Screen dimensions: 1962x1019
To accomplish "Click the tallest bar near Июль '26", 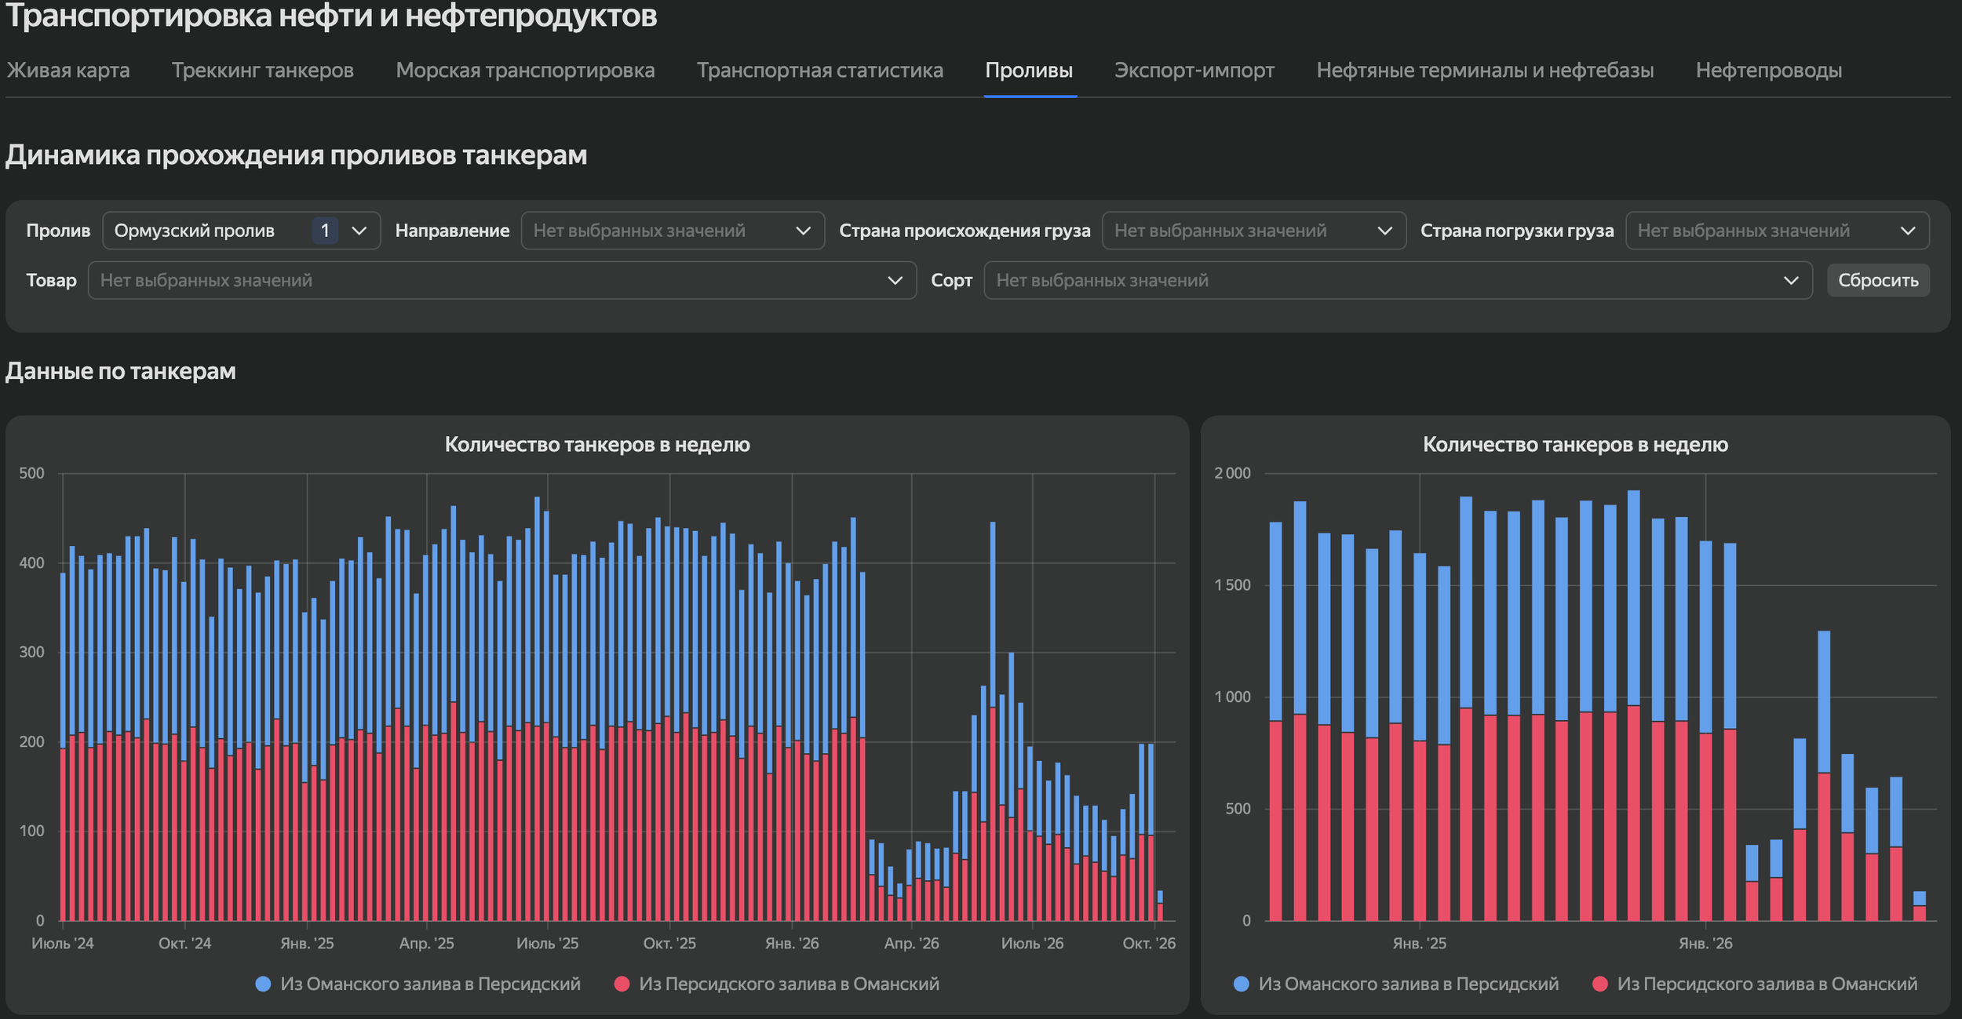I will [993, 721].
